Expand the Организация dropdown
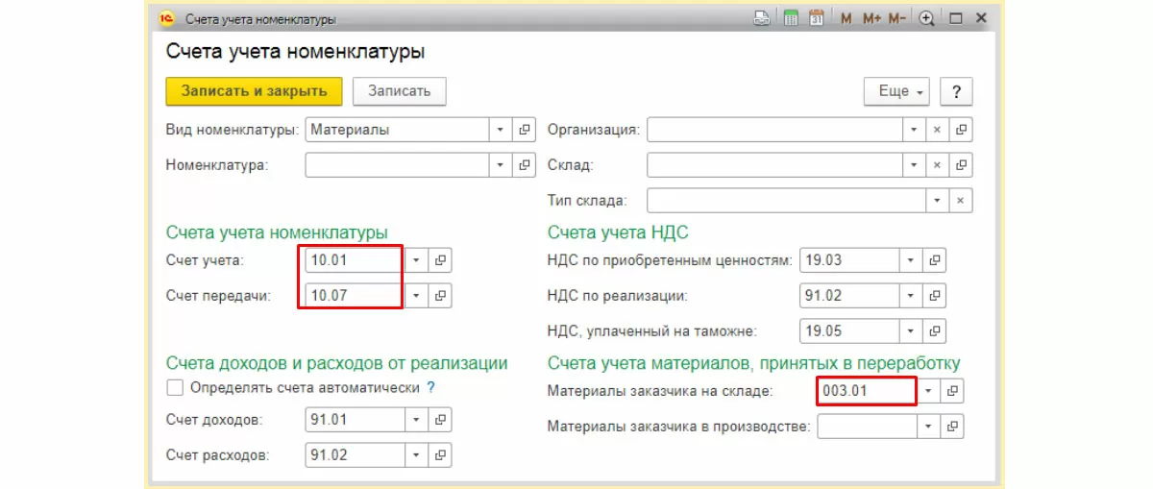Viewport: 1153px width, 489px height. (915, 130)
